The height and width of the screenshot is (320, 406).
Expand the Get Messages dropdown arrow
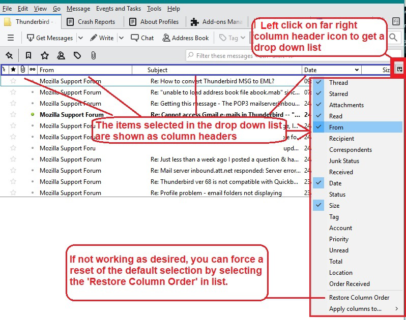point(80,38)
